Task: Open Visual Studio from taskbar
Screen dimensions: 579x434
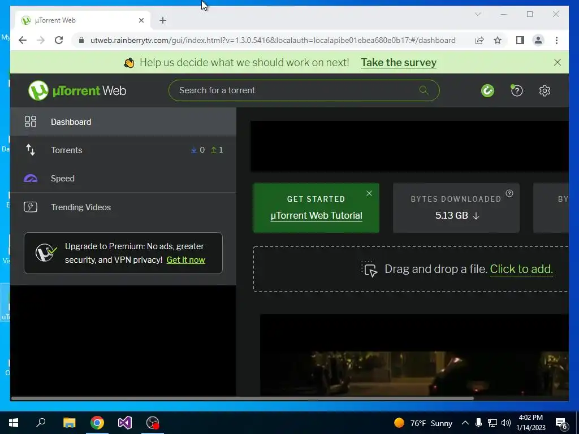Action: [125, 423]
